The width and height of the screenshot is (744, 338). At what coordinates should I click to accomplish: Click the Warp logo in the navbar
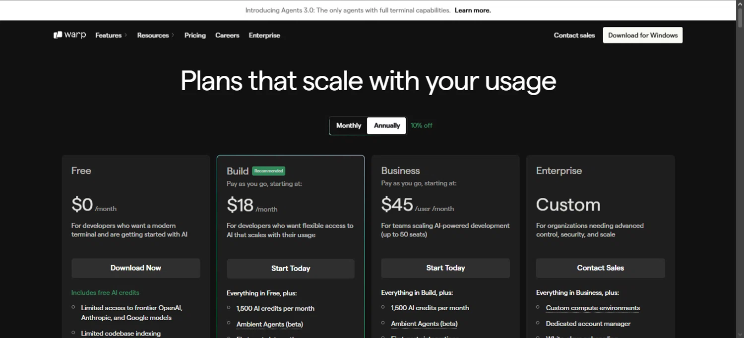point(70,35)
